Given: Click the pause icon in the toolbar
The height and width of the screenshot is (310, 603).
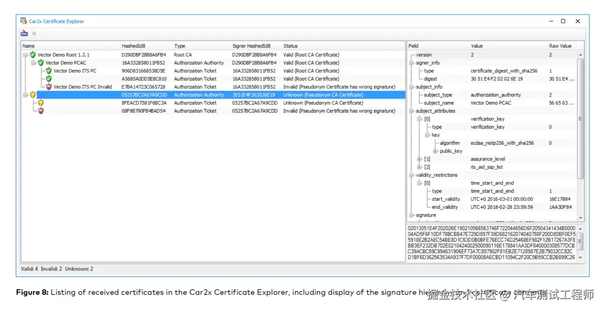Looking at the screenshot, I should [x=34, y=33].
